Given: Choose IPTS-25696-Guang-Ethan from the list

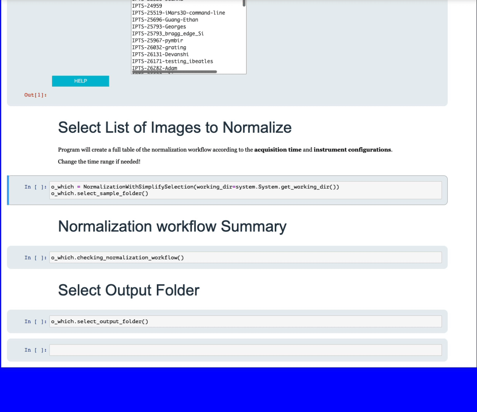Looking at the screenshot, I should tap(165, 20).
